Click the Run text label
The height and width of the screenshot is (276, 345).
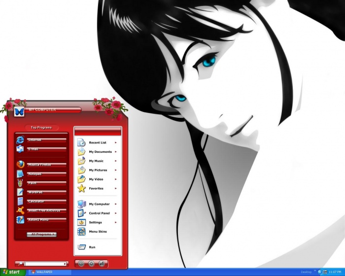click(92, 247)
